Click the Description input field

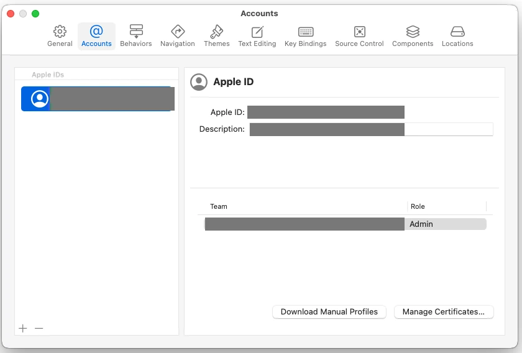tap(371, 129)
